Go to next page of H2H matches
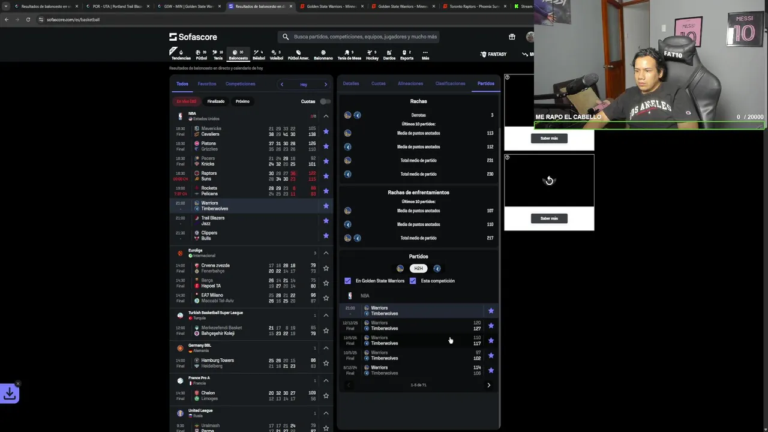This screenshot has width=768, height=432. coord(488,385)
